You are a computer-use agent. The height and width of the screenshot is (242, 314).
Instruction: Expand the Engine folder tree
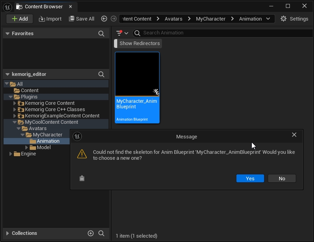[x=11, y=154]
